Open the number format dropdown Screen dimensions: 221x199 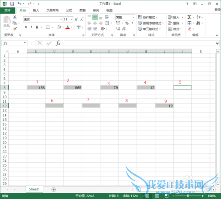(x=133, y=17)
